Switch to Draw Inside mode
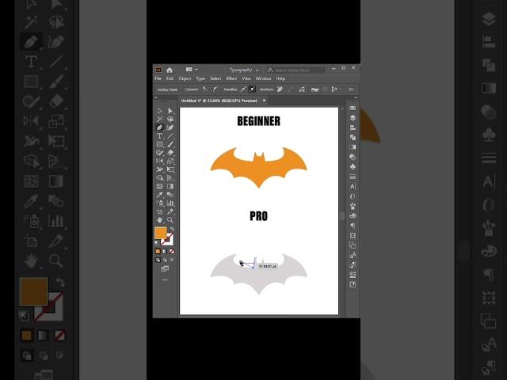Viewport: 507px width, 380px height. click(172, 260)
